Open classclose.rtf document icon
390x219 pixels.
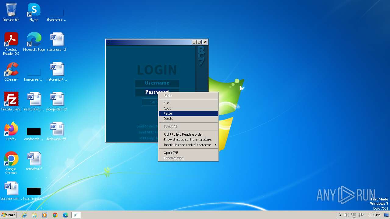coord(57,42)
